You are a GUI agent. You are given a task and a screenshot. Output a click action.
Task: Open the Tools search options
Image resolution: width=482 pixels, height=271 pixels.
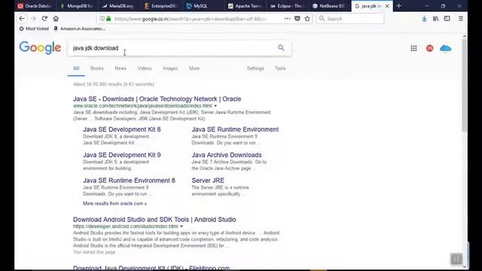280,69
